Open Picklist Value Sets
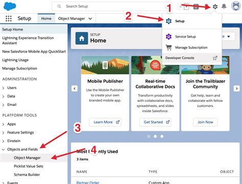 point(29,166)
